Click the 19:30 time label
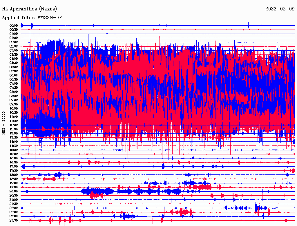297x226 pixels. click(x=14, y=187)
